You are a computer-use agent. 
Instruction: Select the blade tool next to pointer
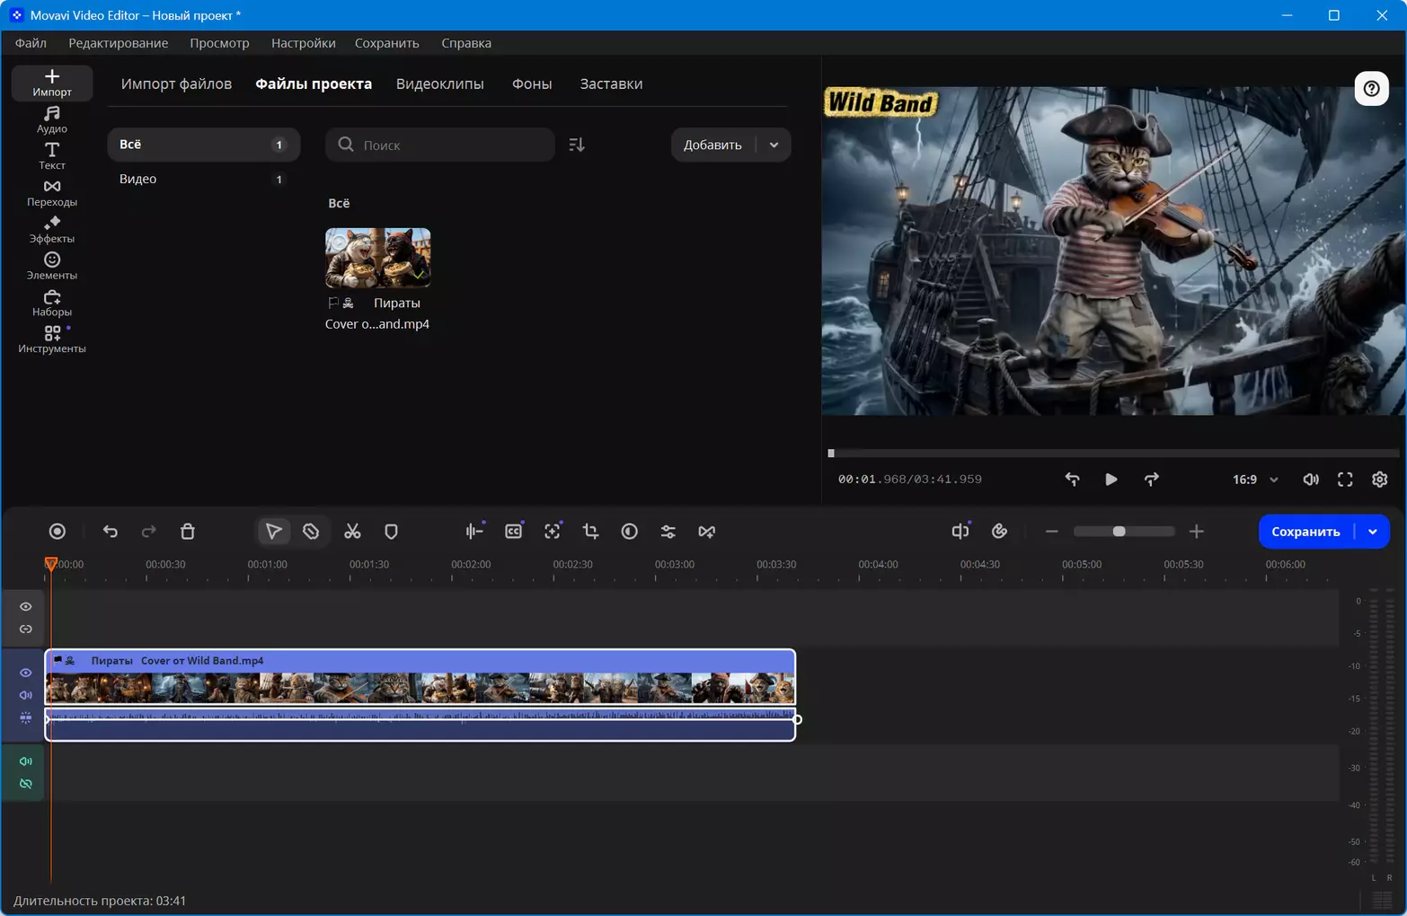pyautogui.click(x=311, y=532)
